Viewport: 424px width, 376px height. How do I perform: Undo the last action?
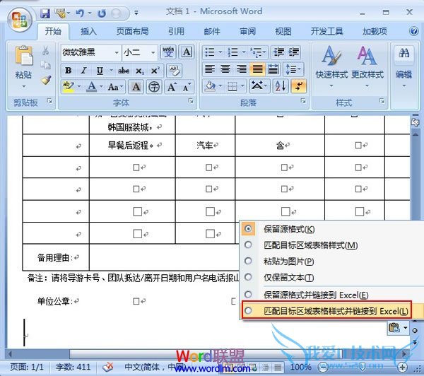pyautogui.click(x=80, y=13)
